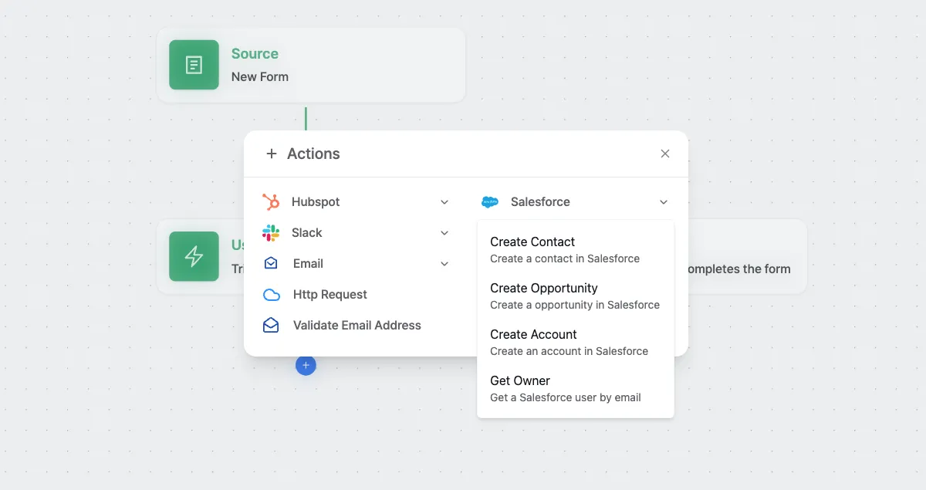Expand the Hubspot actions dropdown
Screen dimensions: 926x490
coord(444,201)
